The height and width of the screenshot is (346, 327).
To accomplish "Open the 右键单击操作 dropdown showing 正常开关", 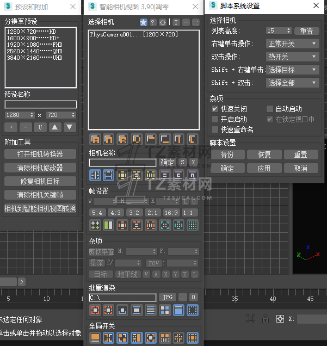I will (x=292, y=44).
